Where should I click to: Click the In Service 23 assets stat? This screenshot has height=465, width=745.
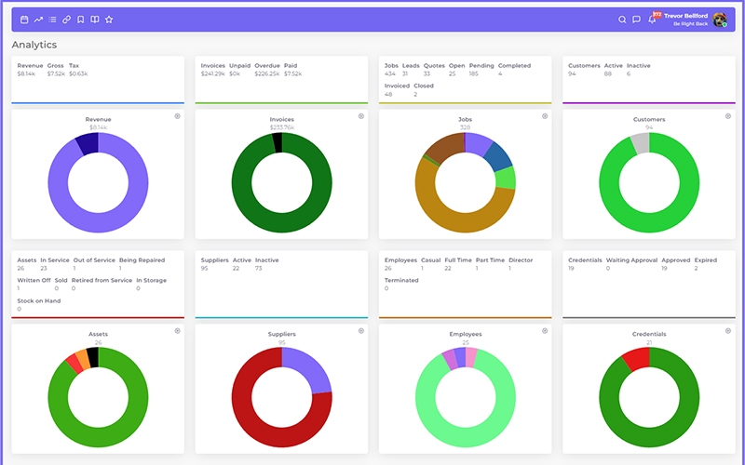coord(55,264)
